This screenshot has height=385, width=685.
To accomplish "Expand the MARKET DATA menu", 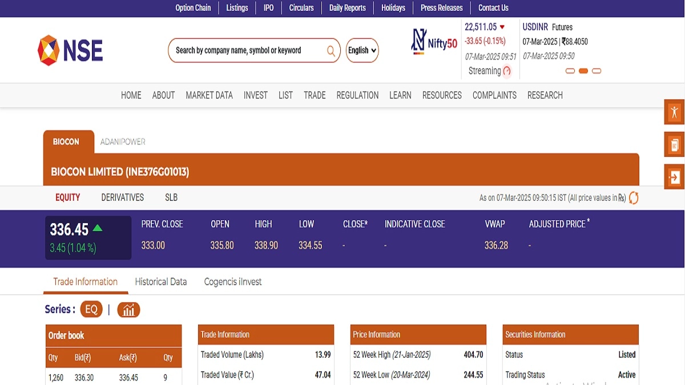I will (x=209, y=95).
